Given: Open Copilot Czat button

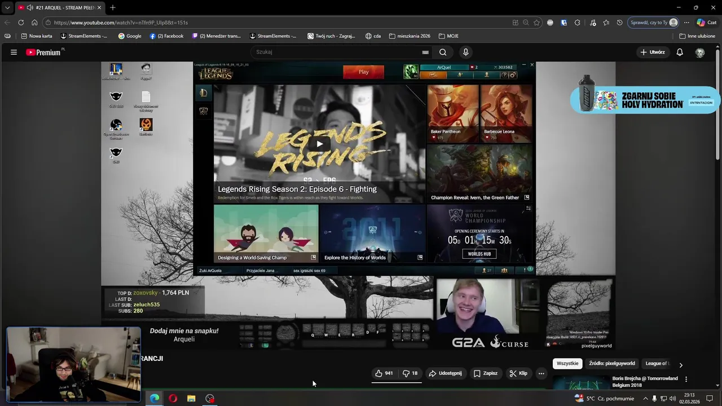Looking at the screenshot, I should pyautogui.click(x=706, y=23).
